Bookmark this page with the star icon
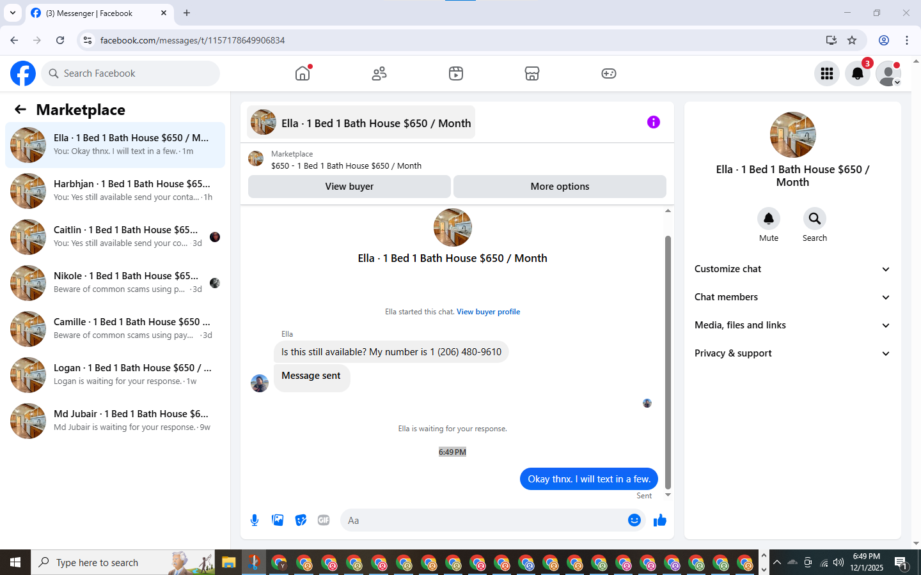Screen dimensions: 921x575 point(852,40)
